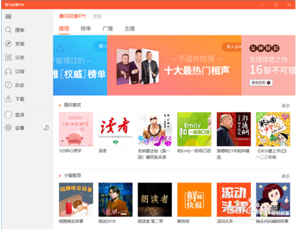This screenshot has width=296, height=235.
Task: Open 搜索 in the sidebar
Action: tap(20, 30)
